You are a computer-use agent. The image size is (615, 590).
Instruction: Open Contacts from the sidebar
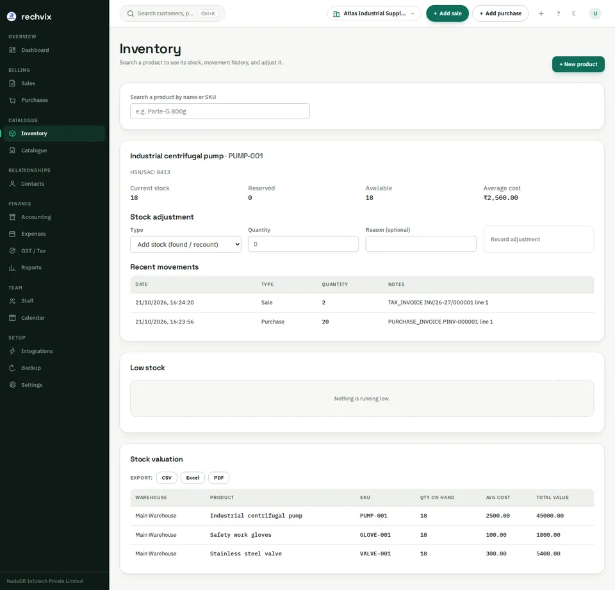click(54, 184)
